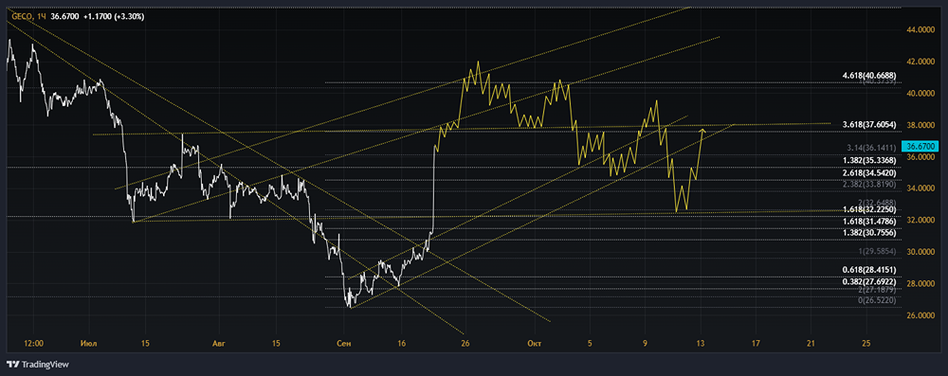This screenshot has width=948, height=376.
Task: Click the 17 date label on time axis
Action: (756, 344)
